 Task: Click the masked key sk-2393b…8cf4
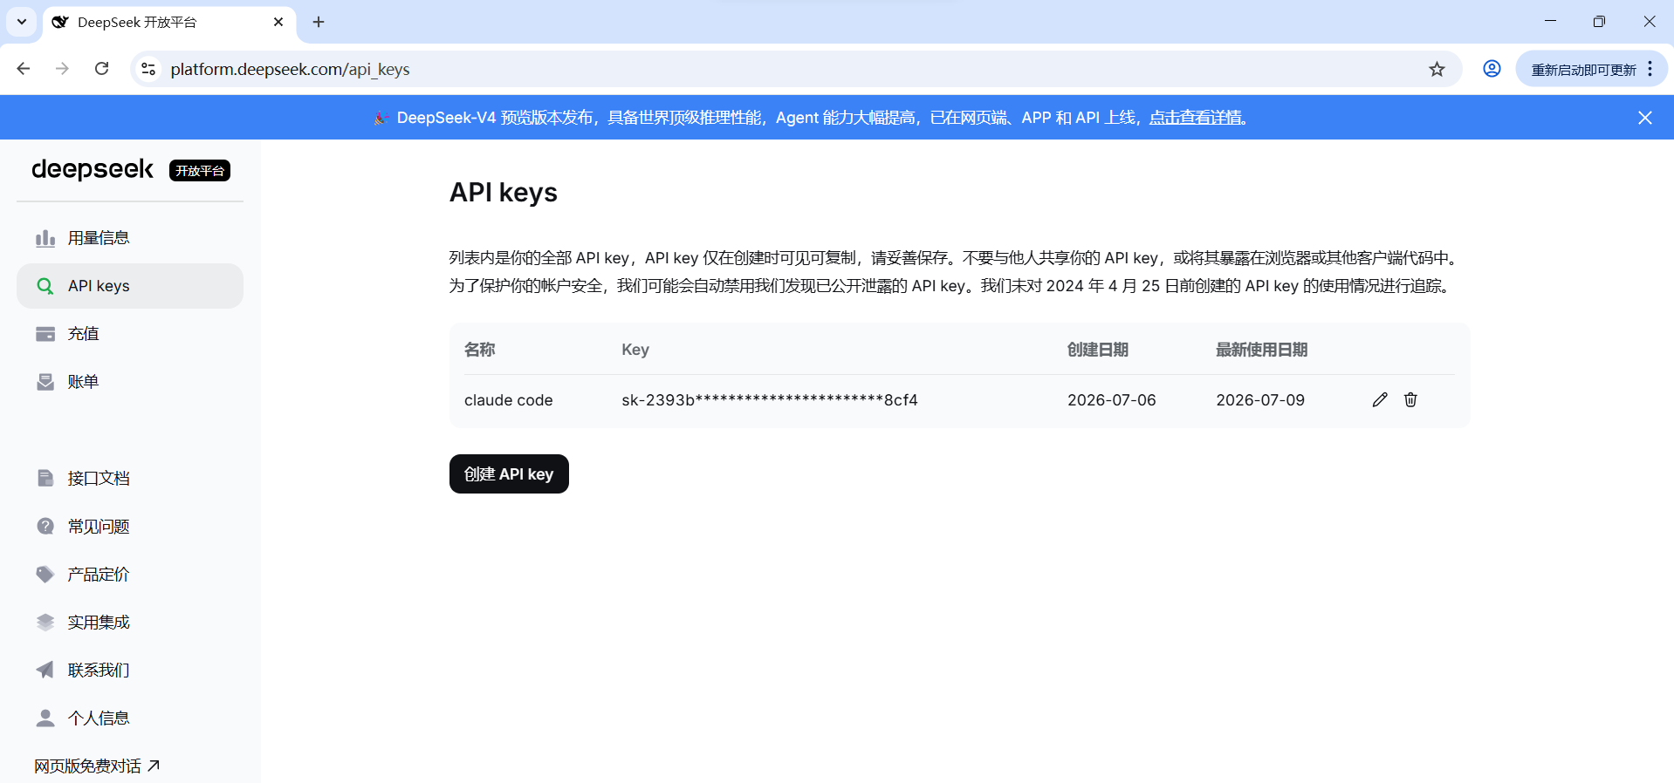[769, 400]
